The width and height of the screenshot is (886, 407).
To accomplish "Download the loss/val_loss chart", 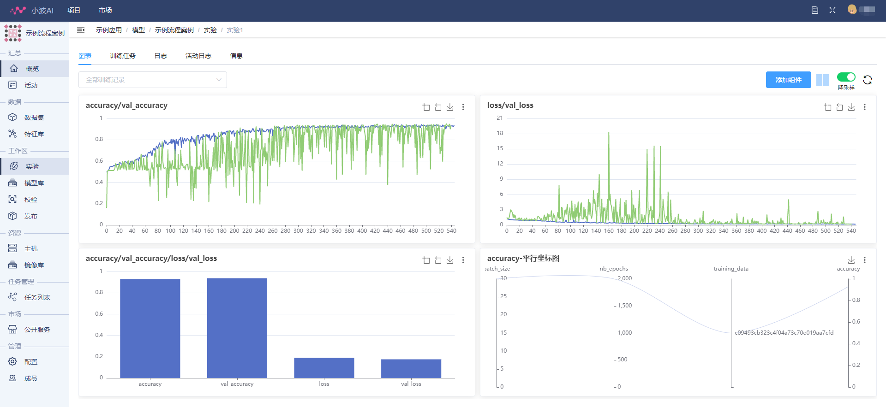I will (x=851, y=107).
